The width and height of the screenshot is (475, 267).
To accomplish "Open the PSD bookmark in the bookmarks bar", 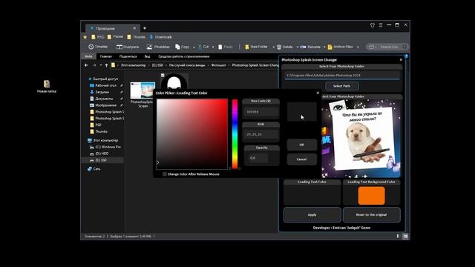I will coord(98,37).
